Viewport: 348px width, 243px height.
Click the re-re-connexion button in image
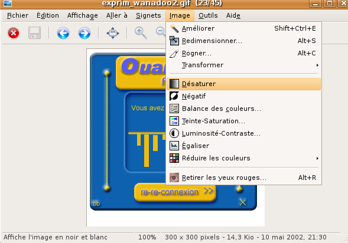point(175,192)
